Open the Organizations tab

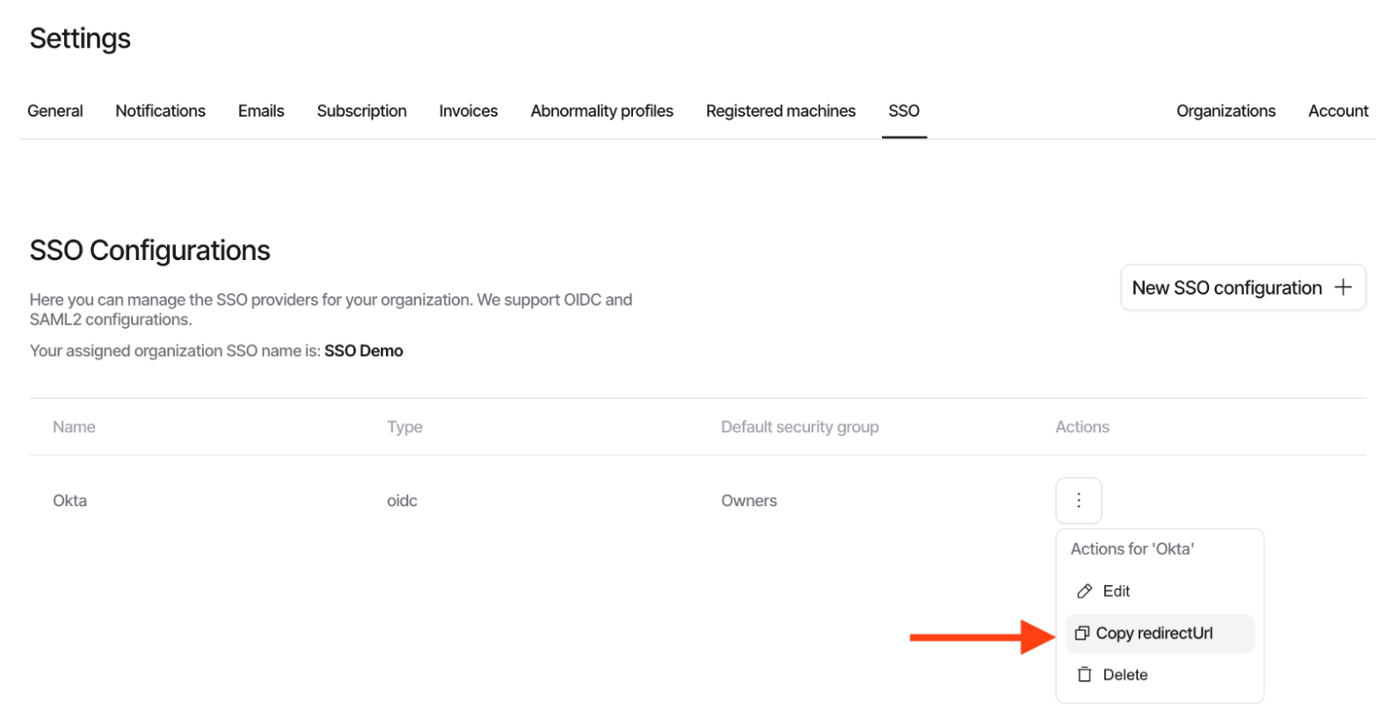click(1225, 111)
